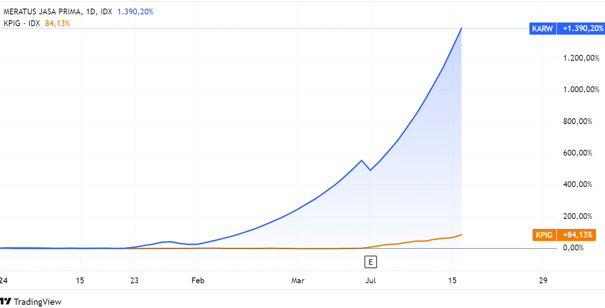Click the 1.200,00% price axis label

pyautogui.click(x=581, y=58)
